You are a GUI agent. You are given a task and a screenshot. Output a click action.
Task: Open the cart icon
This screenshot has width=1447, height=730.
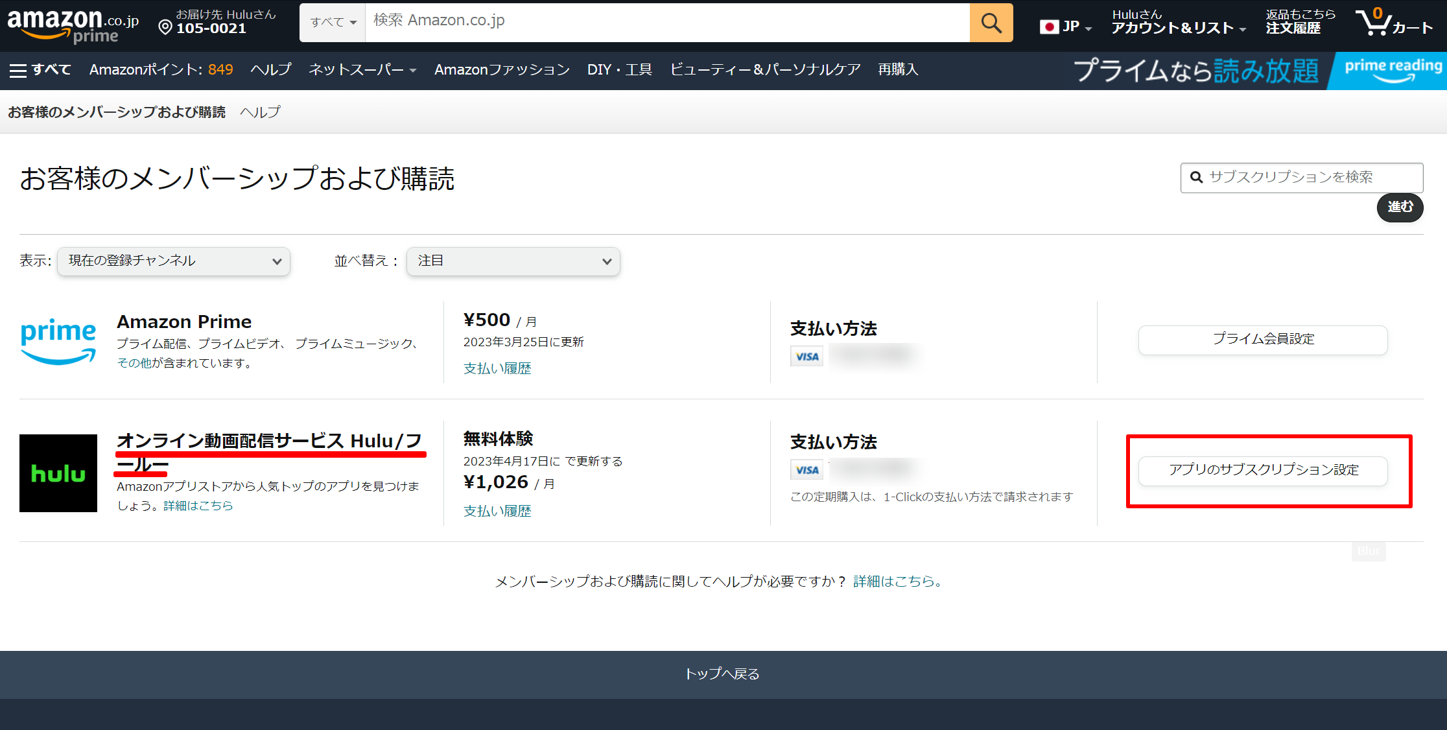[1394, 22]
